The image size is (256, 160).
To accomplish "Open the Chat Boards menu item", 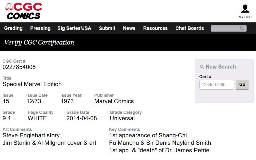I will coord(190,28).
